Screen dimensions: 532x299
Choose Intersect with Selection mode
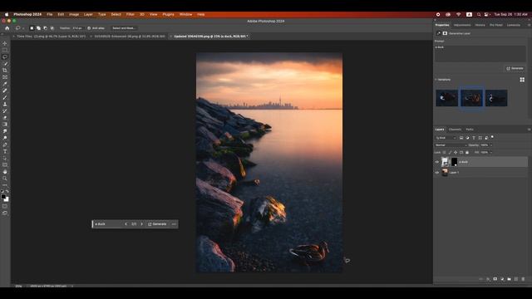click(52, 28)
